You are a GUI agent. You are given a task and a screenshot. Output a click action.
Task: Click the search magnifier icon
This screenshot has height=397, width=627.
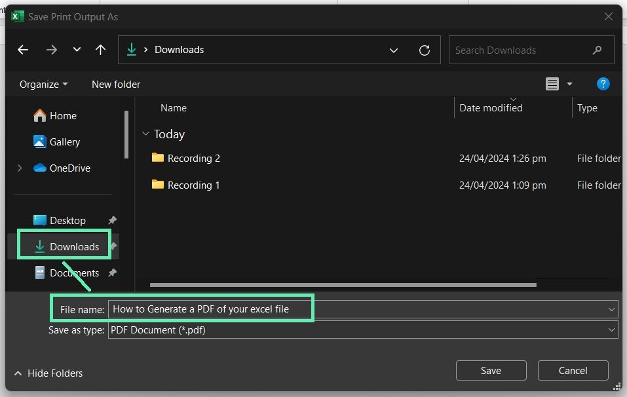(x=597, y=50)
